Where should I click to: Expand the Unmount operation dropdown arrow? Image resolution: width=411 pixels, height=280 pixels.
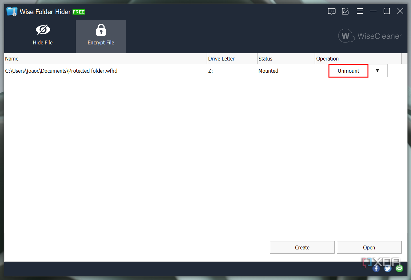point(378,70)
